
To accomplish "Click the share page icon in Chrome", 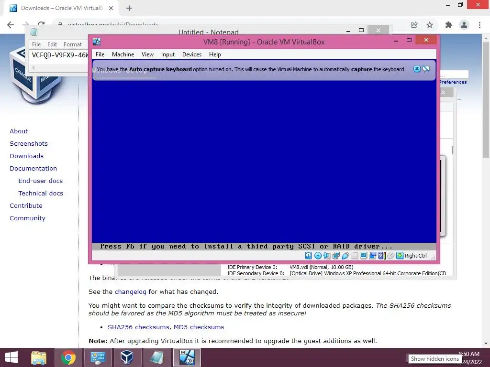I will pyautogui.click(x=414, y=25).
